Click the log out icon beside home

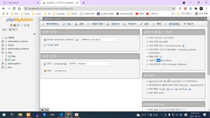(x=14, y=25)
